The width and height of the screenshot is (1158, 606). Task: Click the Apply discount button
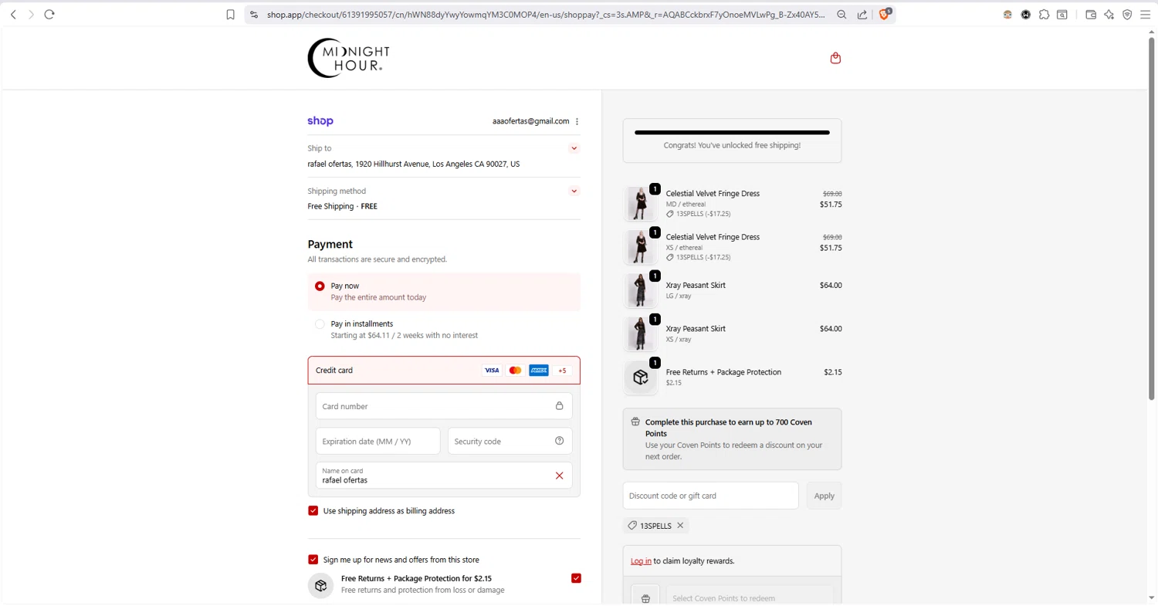pos(824,496)
